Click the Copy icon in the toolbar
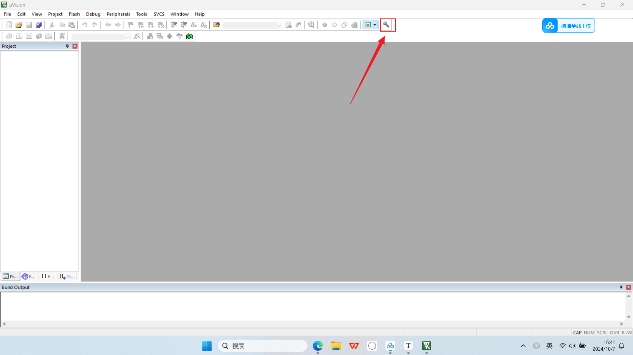The image size is (633, 355). [x=62, y=25]
